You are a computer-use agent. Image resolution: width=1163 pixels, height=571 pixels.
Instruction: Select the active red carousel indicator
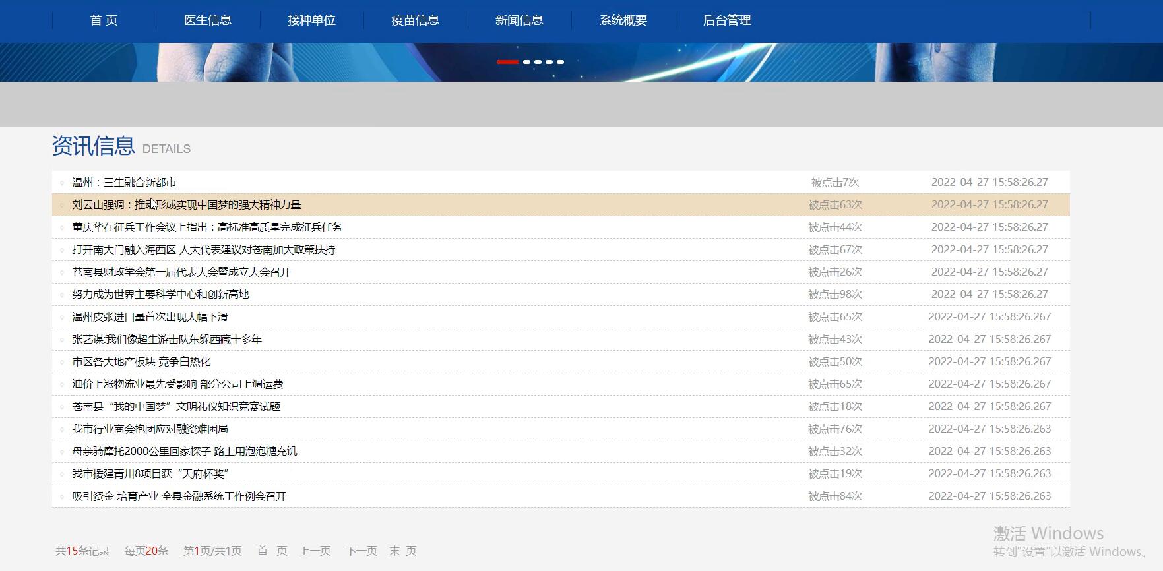pos(508,62)
